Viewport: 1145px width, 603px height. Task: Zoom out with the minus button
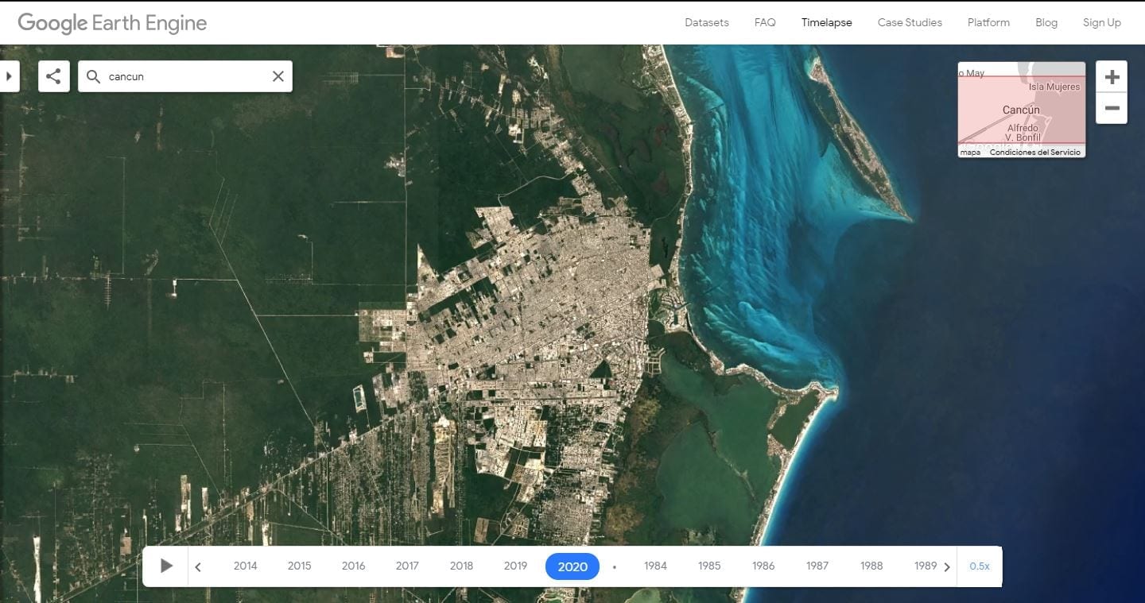[1112, 108]
